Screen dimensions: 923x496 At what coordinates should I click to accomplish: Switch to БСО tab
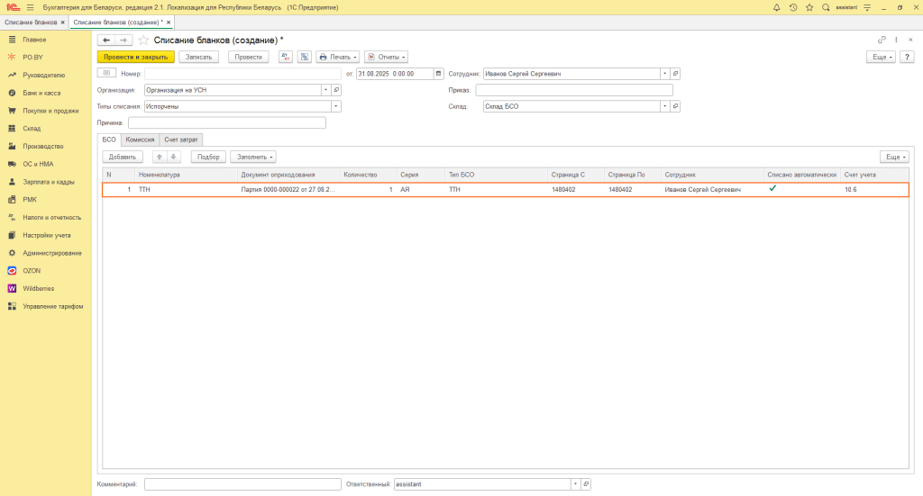109,140
